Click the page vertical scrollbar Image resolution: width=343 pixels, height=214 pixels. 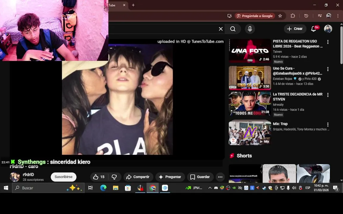(341, 45)
